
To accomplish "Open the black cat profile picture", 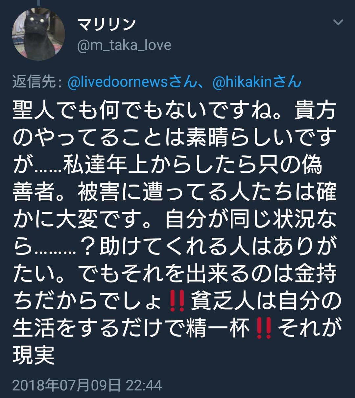I will pos(38,34).
